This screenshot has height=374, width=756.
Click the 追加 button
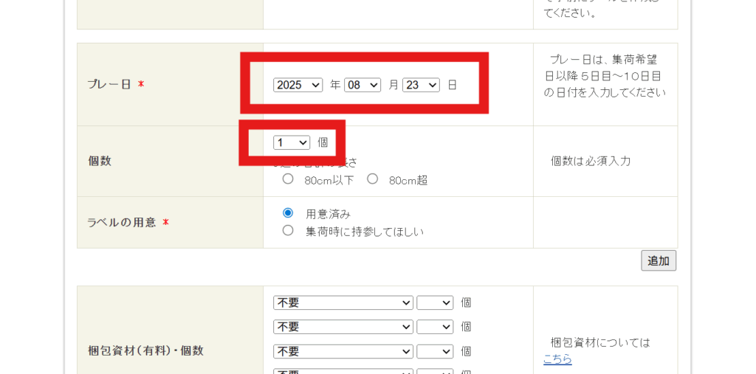click(x=659, y=260)
